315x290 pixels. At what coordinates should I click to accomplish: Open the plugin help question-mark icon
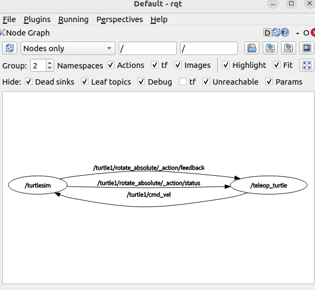[285, 32]
